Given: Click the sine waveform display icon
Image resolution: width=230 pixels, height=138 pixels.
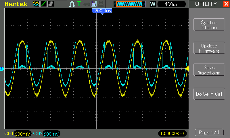Looking at the screenshot, I should click(x=36, y=4).
